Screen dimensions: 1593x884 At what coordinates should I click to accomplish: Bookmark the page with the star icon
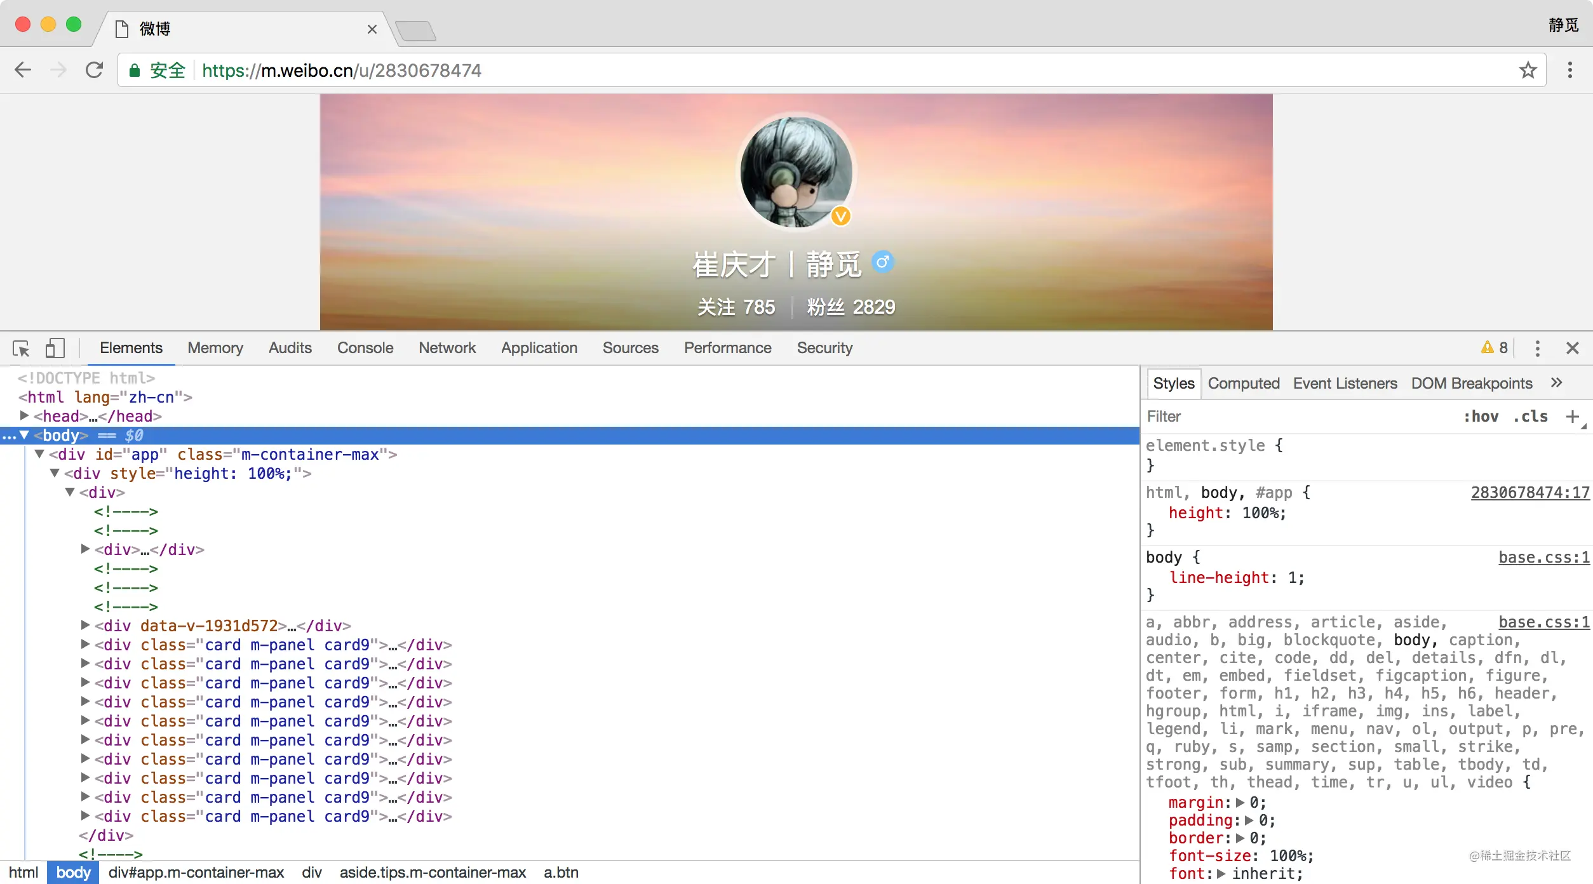coord(1528,70)
